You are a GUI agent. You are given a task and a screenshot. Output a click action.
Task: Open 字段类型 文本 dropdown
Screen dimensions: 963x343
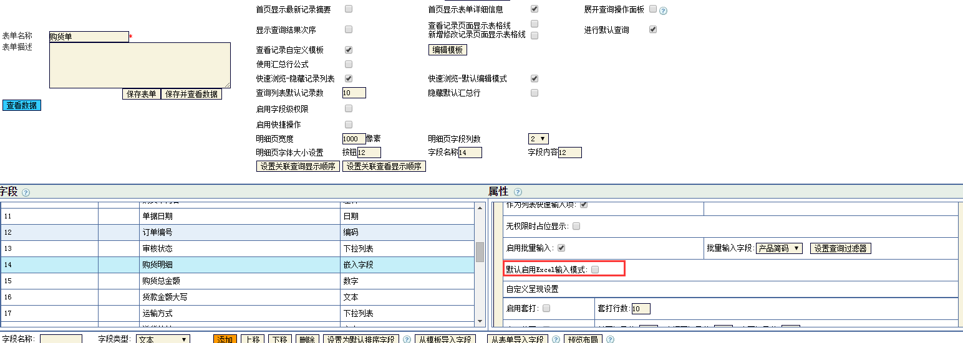pyautogui.click(x=163, y=340)
